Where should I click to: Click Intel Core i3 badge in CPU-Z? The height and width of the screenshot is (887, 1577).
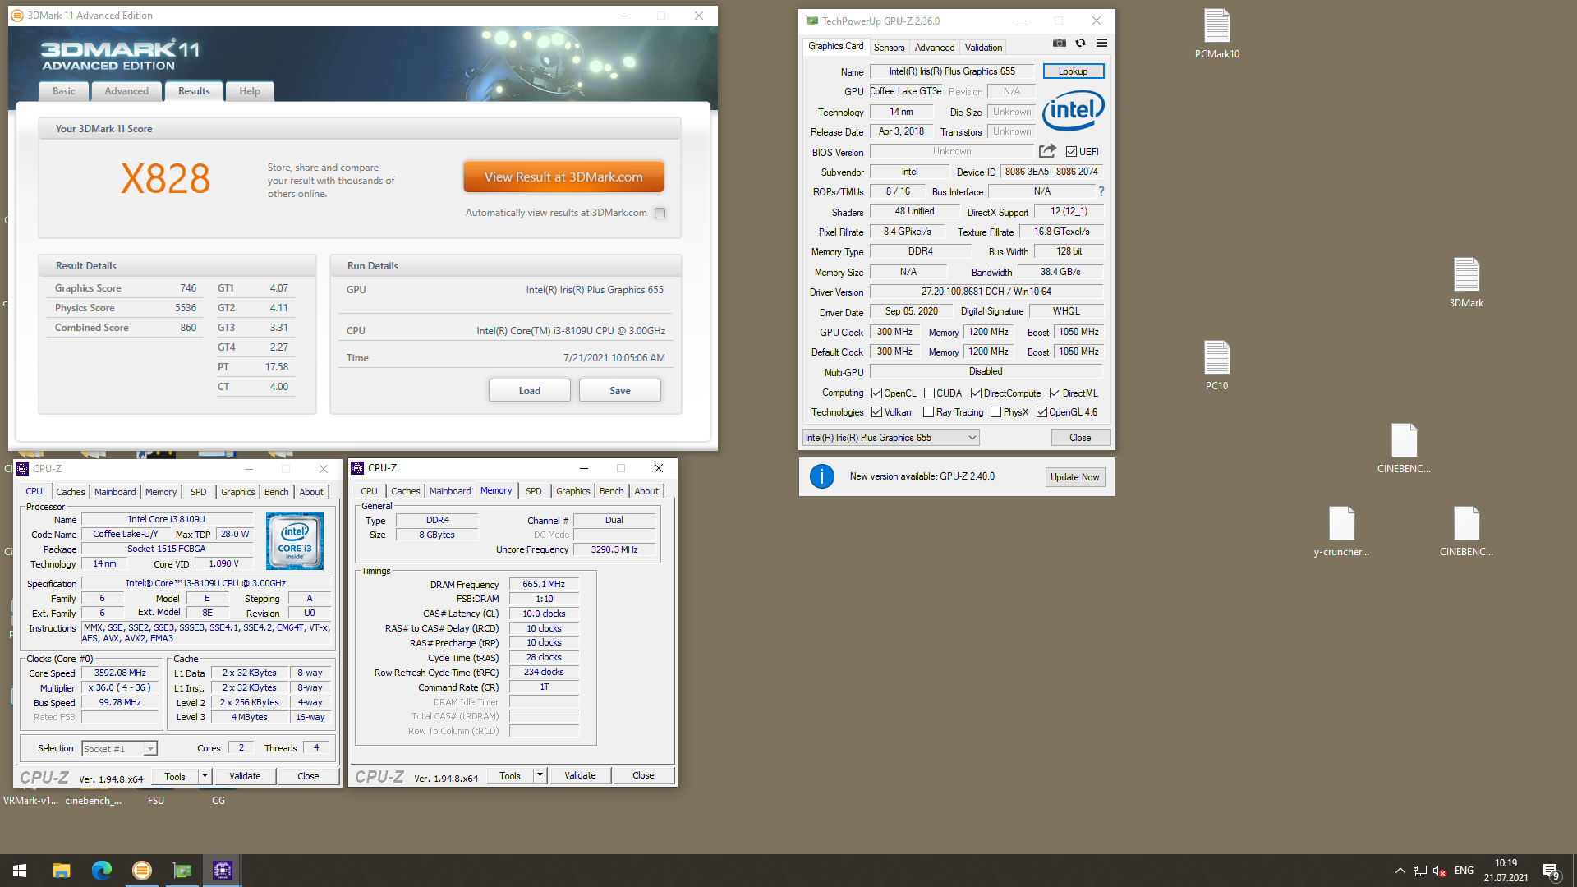(295, 541)
